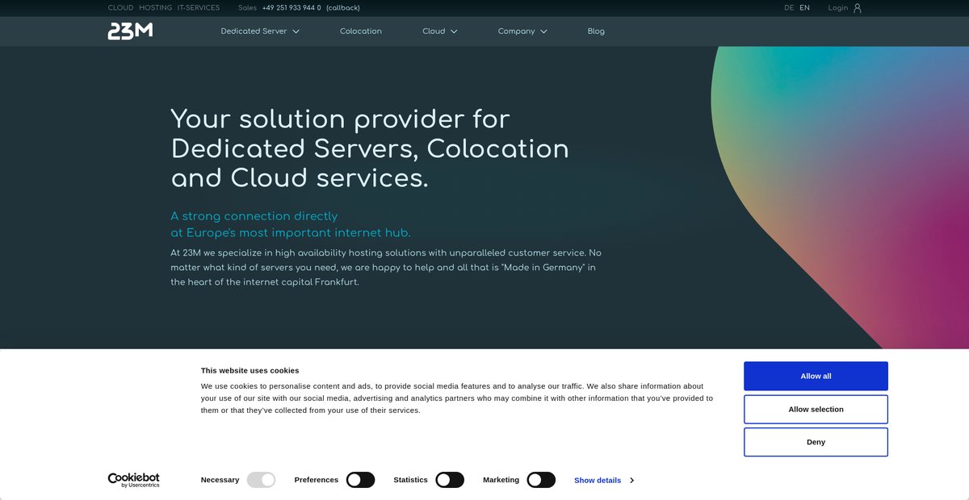The height and width of the screenshot is (500, 969).
Task: Open the Colocation menu item
Action: click(x=361, y=31)
